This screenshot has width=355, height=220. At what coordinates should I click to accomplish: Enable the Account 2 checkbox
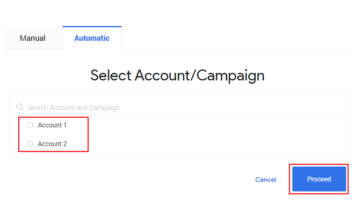(x=30, y=144)
